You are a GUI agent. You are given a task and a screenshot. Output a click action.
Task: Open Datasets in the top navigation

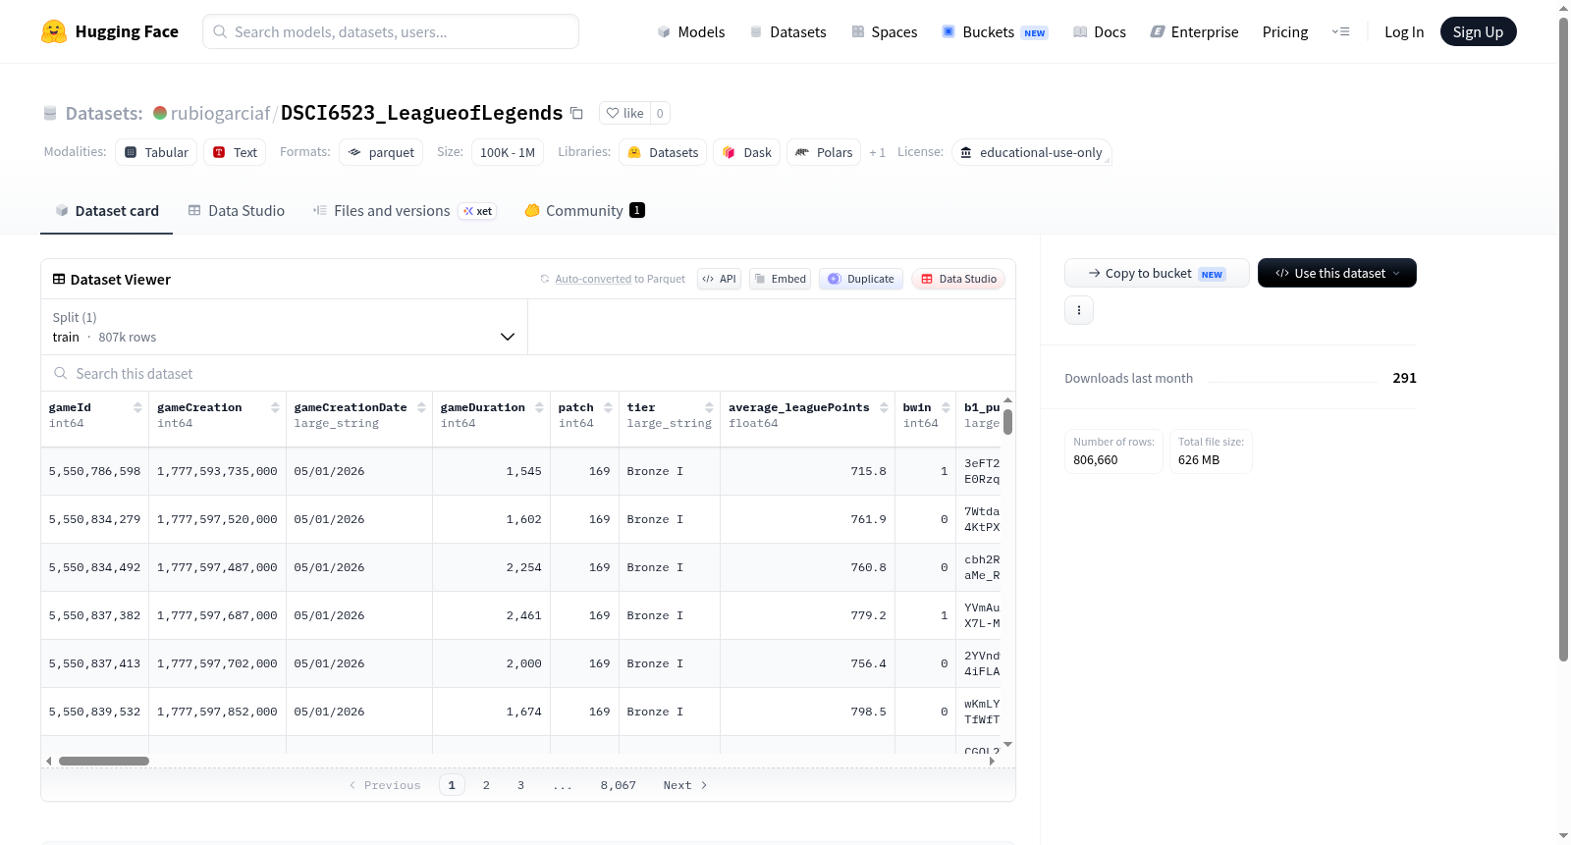click(787, 31)
